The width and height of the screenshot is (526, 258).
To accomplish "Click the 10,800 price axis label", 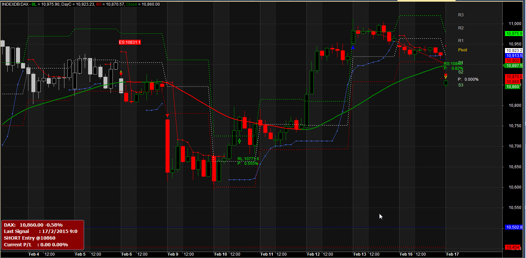I will pos(515,105).
